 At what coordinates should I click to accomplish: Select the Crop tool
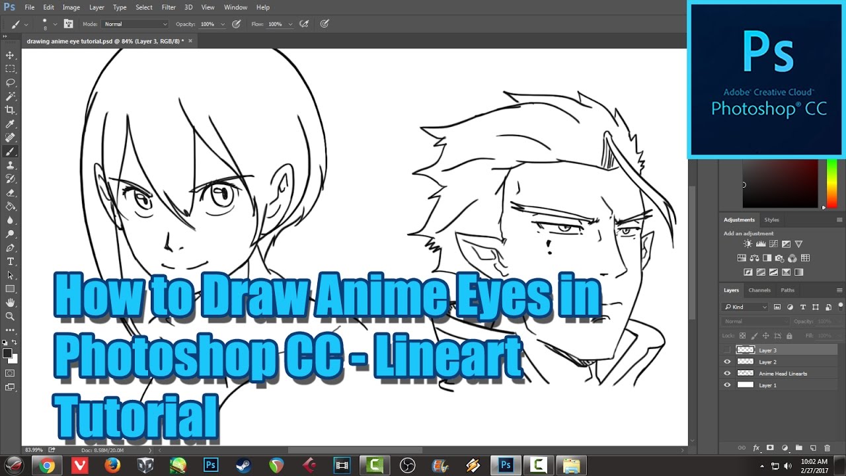pos(10,110)
